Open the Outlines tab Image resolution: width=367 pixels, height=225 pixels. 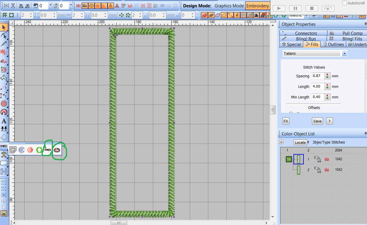pos(333,45)
